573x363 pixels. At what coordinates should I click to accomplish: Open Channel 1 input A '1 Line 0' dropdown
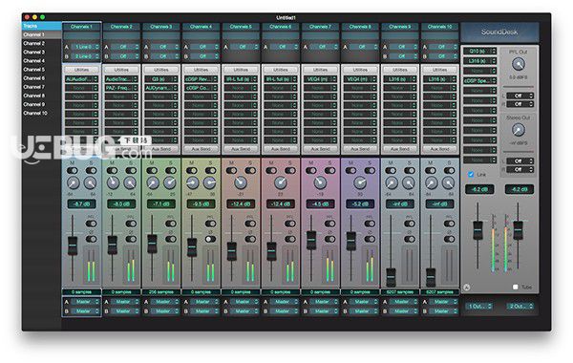click(x=85, y=47)
